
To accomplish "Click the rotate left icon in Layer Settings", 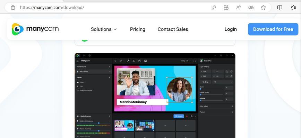I will (227, 71).
